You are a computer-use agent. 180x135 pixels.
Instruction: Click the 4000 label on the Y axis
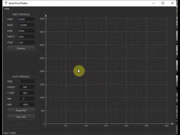tap(42, 19)
